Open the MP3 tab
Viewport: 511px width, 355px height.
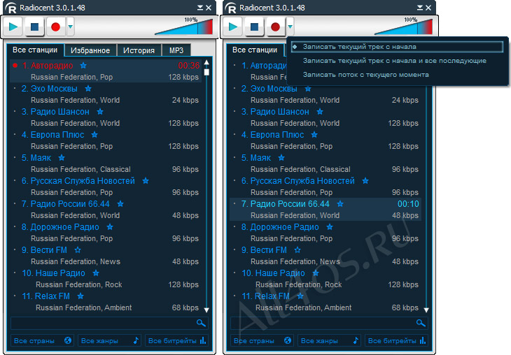[176, 50]
